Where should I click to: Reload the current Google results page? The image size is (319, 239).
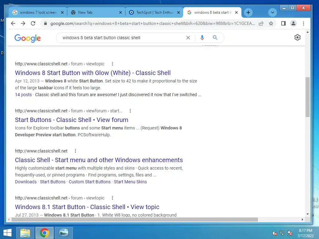point(33,23)
